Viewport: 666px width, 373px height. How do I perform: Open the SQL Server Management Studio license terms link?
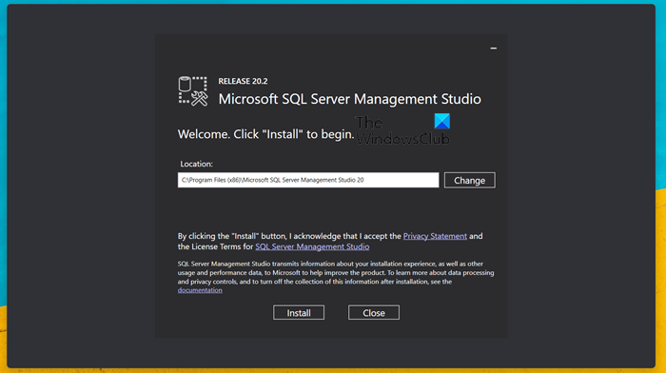coord(312,246)
